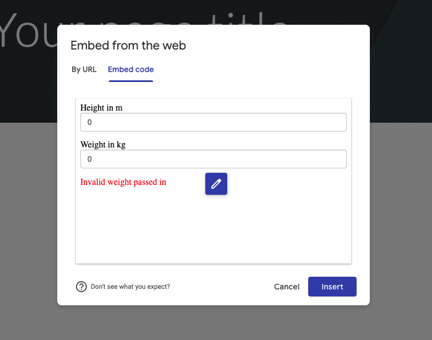
Task: Click the 0 value in Height field
Action: coord(90,122)
